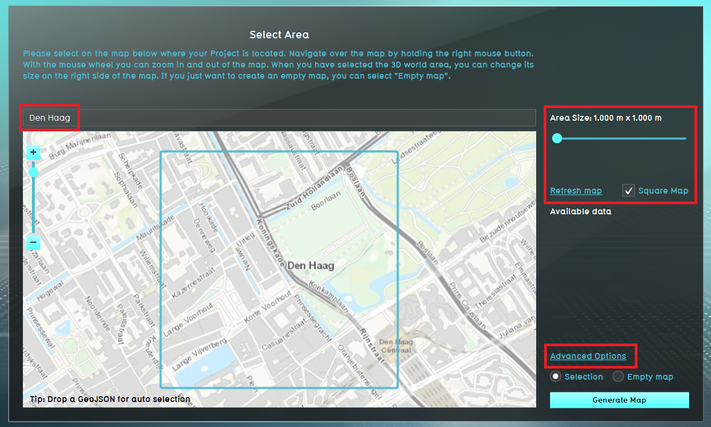Uncheck the Square Map checkbox

coord(629,190)
